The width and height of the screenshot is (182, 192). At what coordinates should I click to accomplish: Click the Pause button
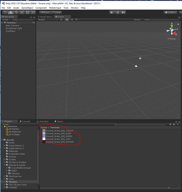117,13
